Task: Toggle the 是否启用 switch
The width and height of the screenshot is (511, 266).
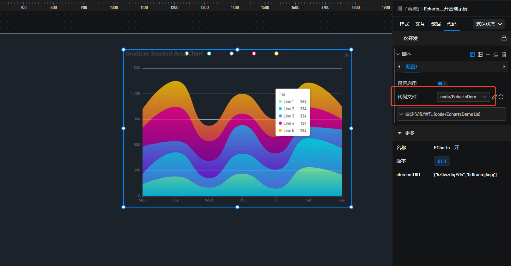Action: tap(442, 84)
